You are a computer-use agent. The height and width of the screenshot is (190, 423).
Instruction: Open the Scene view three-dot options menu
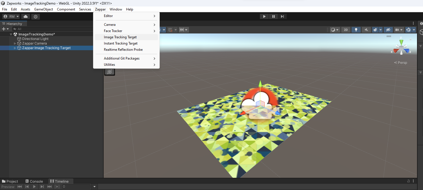point(414,23)
